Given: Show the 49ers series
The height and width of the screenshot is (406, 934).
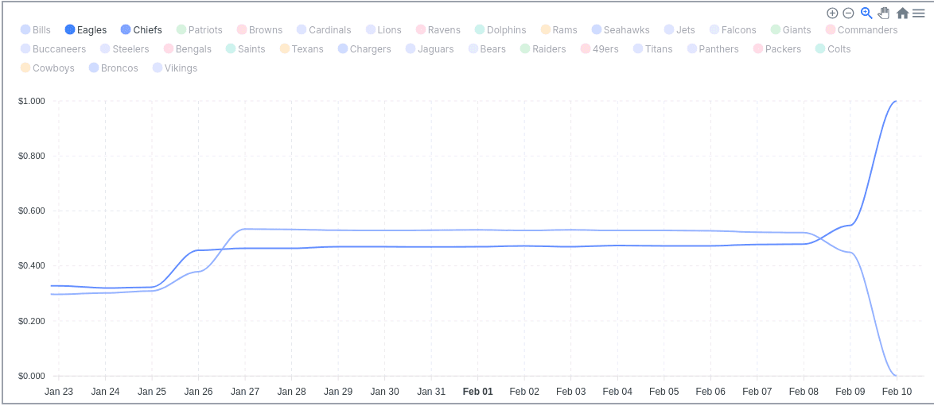Looking at the screenshot, I should [600, 48].
